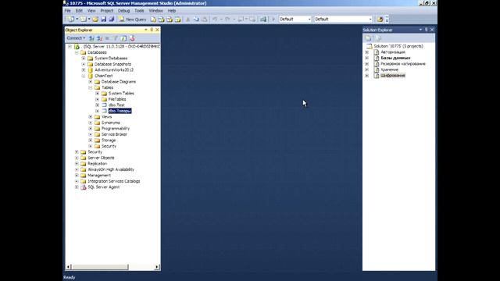Viewport: 500px width, 281px height.
Task: Select the Integration Services Catalogs node
Action: pos(114,181)
